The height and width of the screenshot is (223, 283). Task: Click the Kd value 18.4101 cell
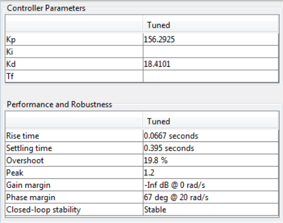click(211, 64)
